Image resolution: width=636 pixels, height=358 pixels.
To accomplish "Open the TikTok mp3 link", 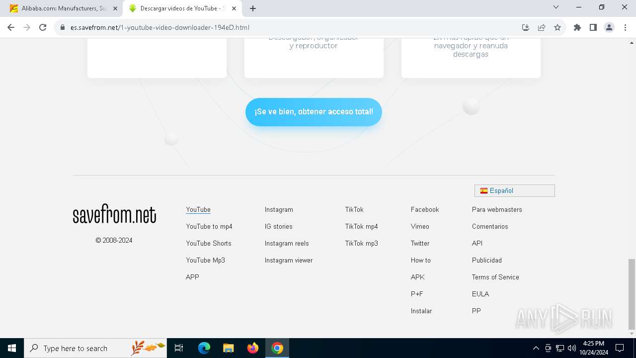I will tap(362, 244).
